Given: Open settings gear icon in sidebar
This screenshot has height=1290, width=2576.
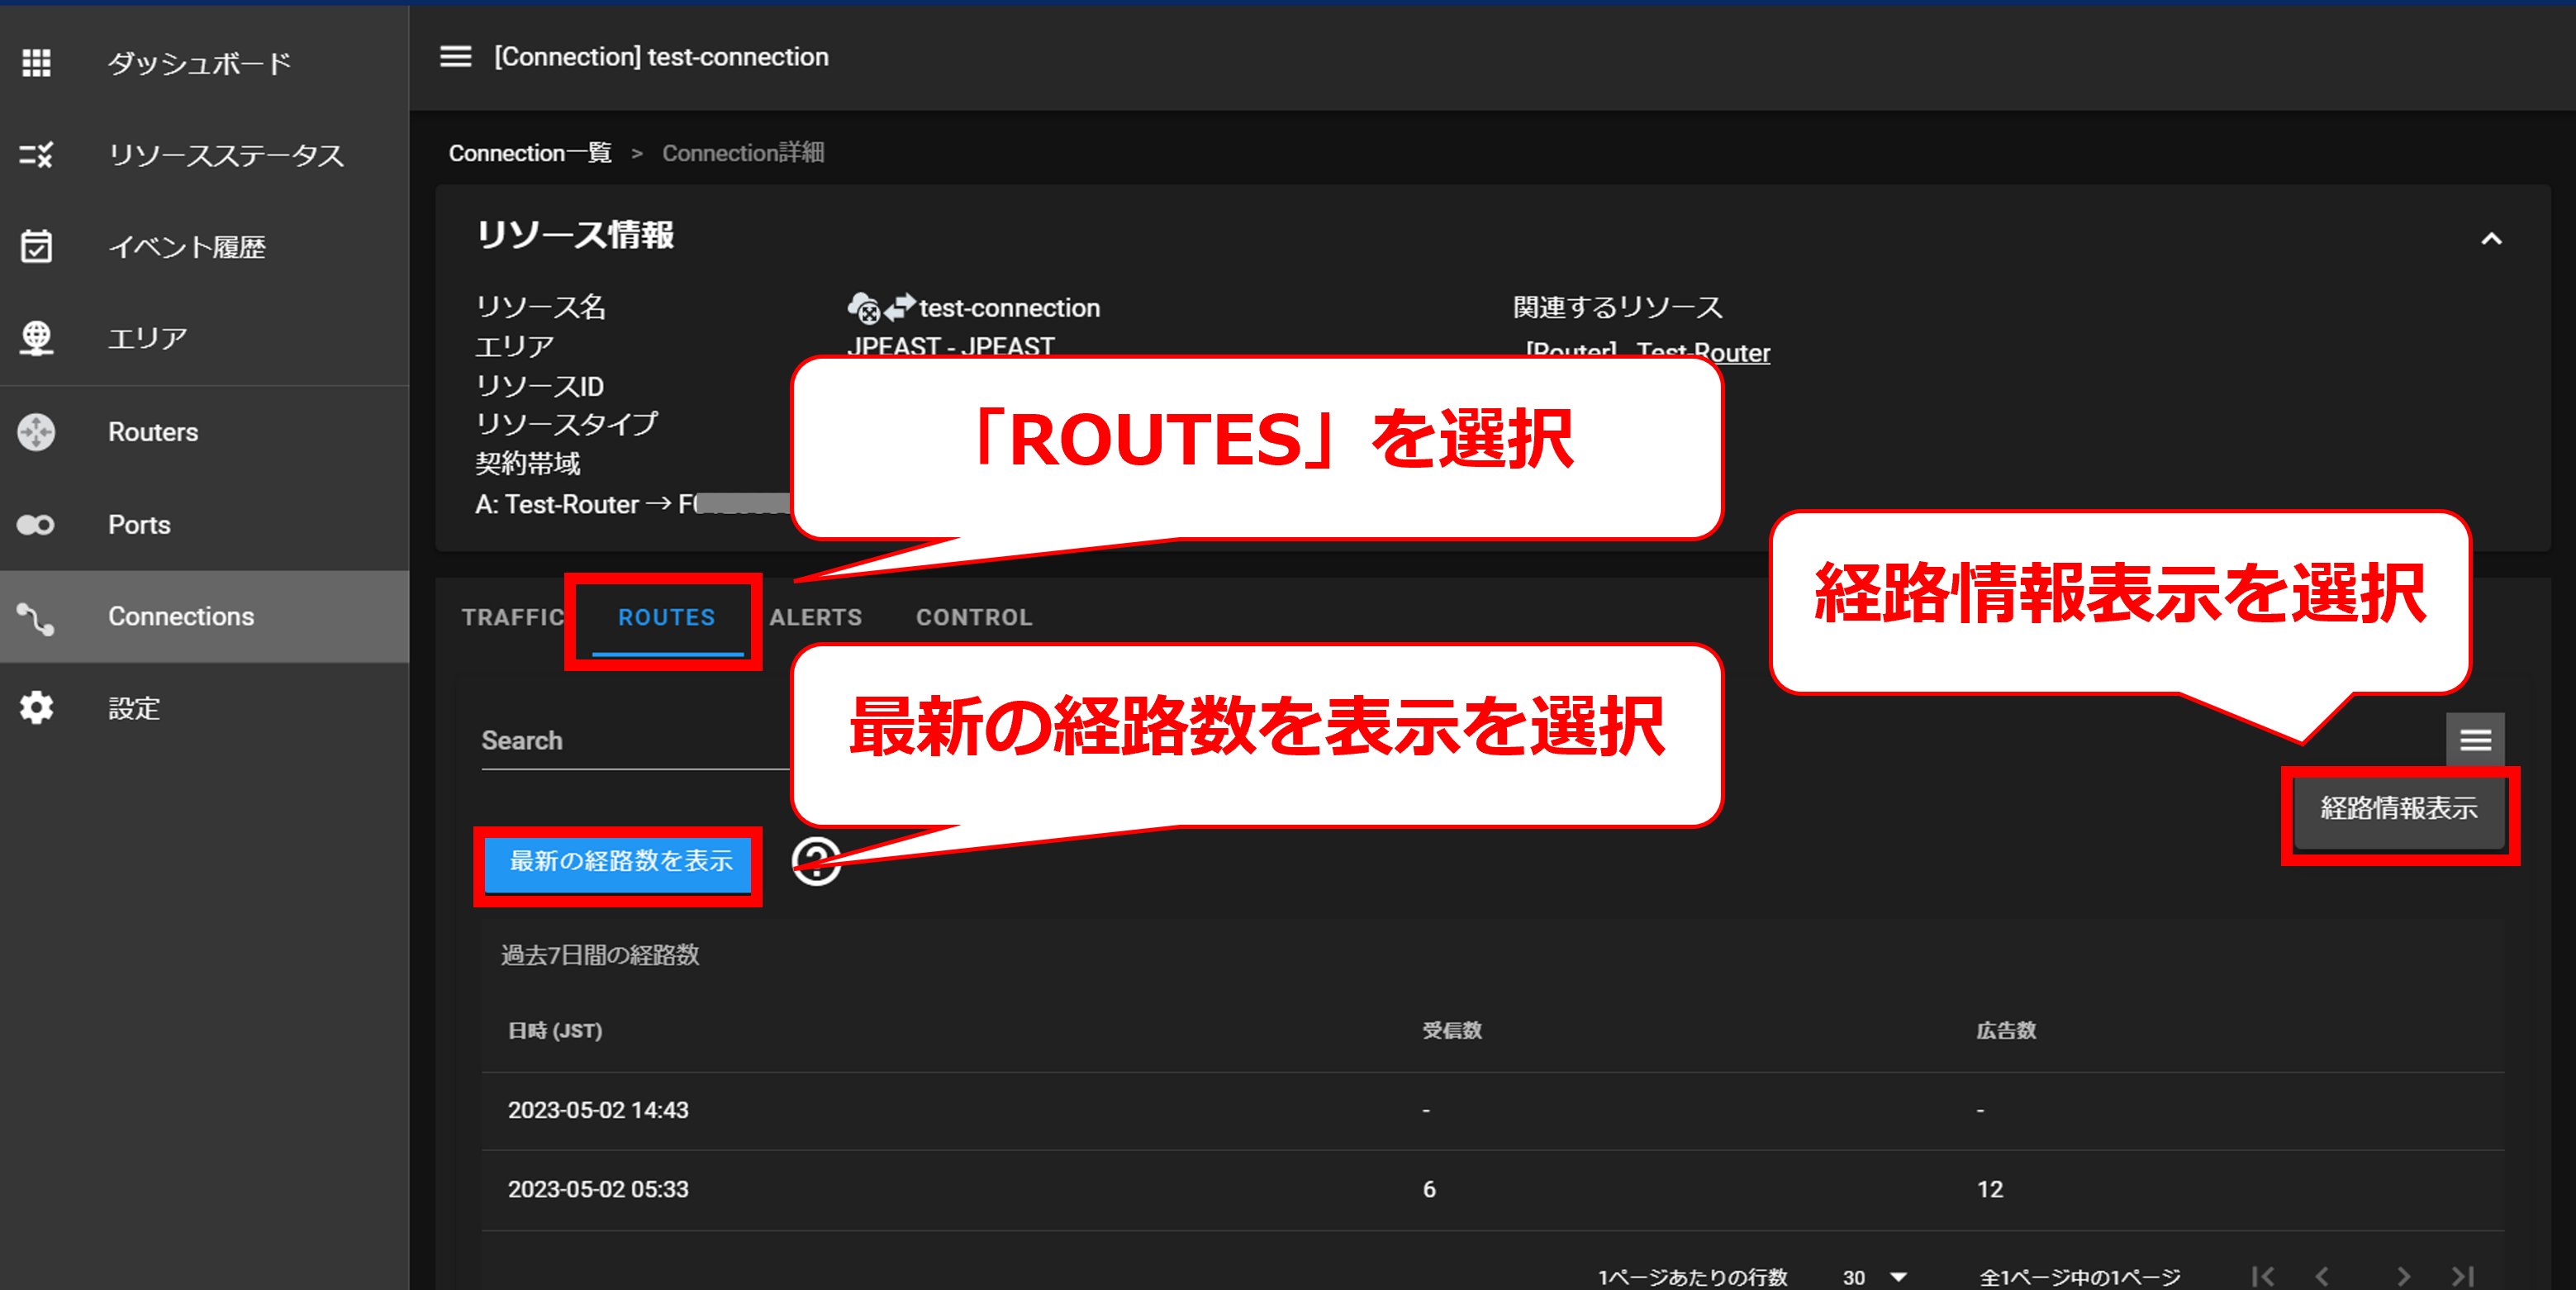Looking at the screenshot, I should click(x=37, y=708).
